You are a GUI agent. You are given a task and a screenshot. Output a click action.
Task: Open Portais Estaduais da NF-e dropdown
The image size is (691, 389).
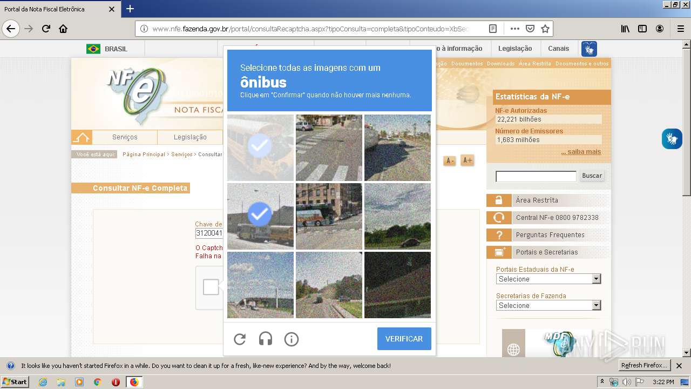548,279
